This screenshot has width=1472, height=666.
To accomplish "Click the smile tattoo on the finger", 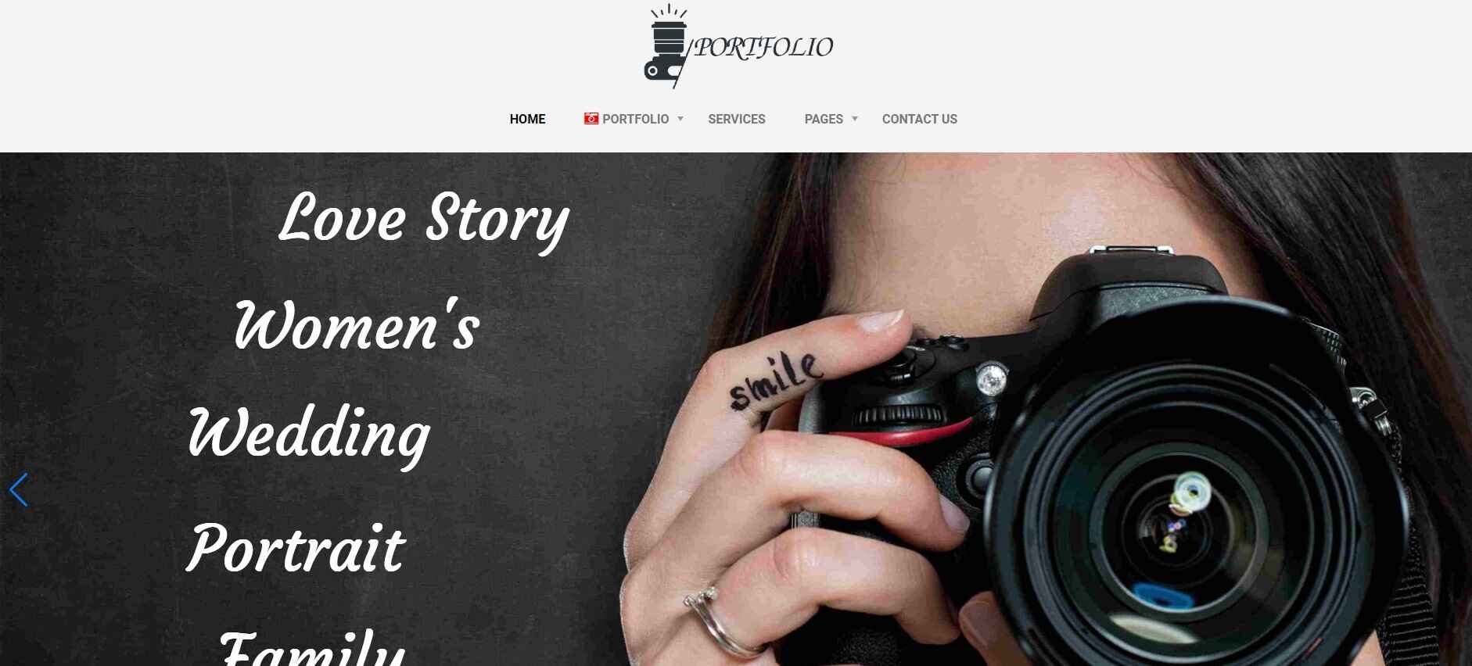I will tap(776, 380).
